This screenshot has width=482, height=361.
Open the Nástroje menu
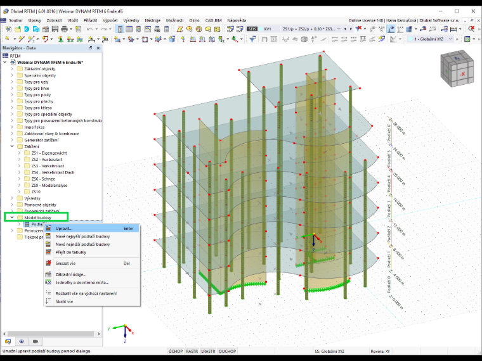[x=152, y=20]
